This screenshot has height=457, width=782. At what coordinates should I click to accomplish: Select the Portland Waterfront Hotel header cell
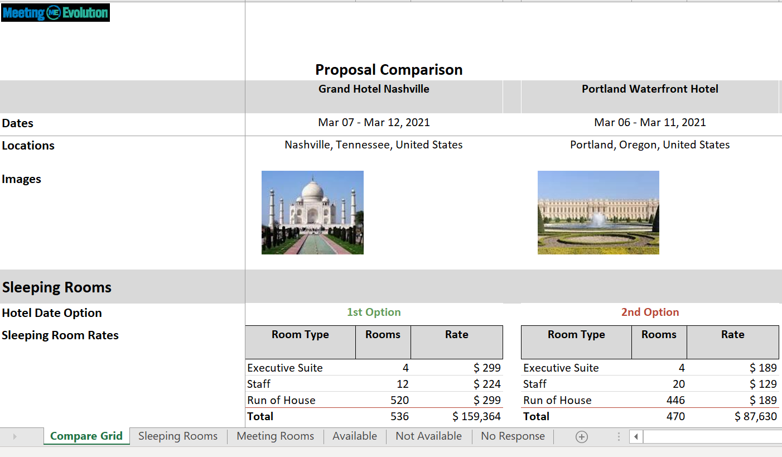pos(650,89)
